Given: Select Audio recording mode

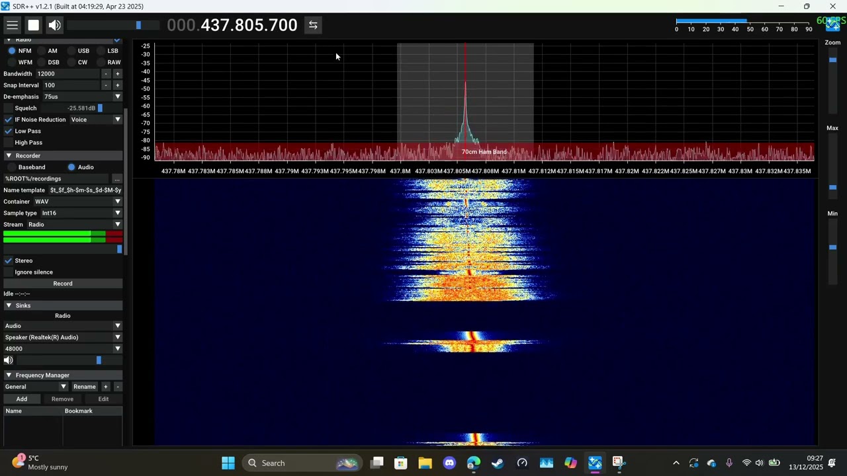Looking at the screenshot, I should [81, 167].
